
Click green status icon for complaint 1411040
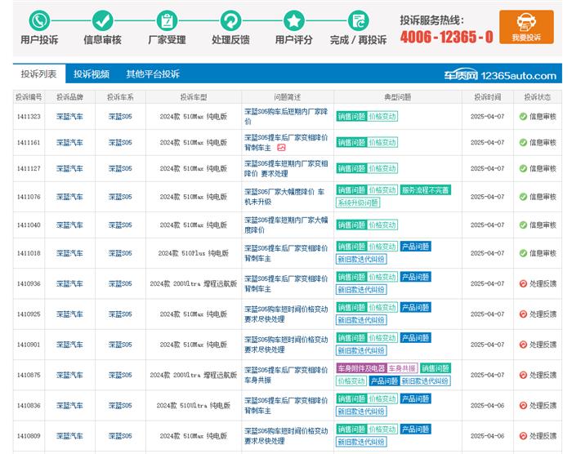[x=523, y=225]
